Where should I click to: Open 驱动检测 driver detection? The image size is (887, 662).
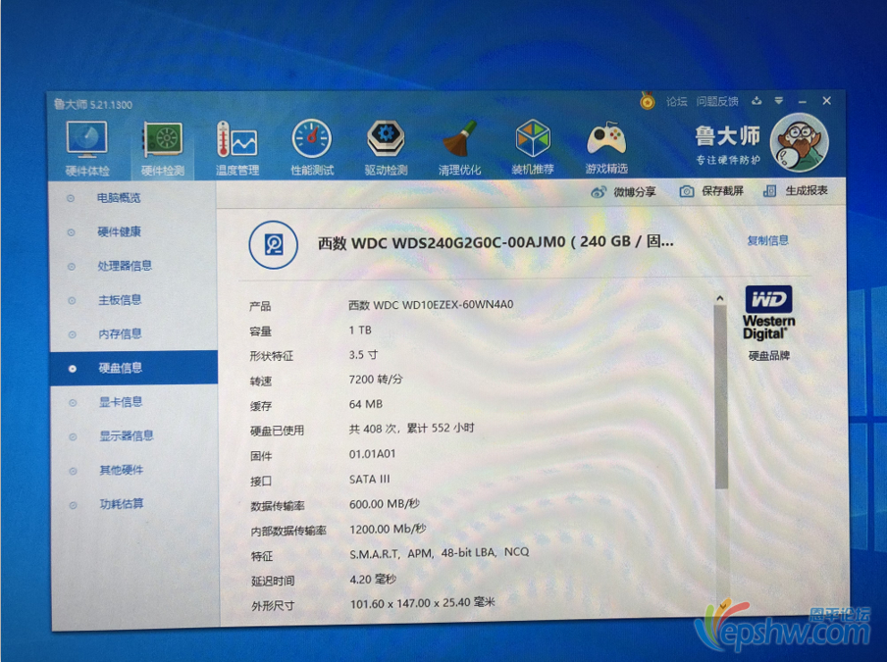click(386, 147)
